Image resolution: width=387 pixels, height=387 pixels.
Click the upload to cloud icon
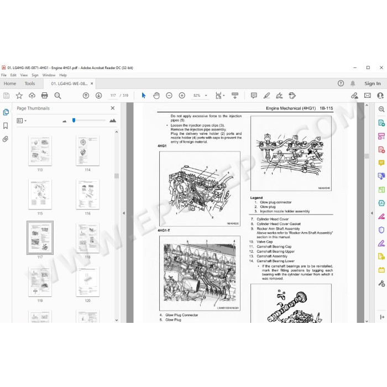(x=32, y=96)
